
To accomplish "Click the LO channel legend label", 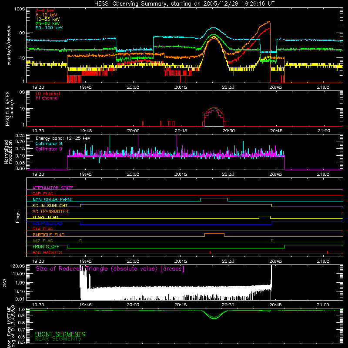I will (48, 94).
